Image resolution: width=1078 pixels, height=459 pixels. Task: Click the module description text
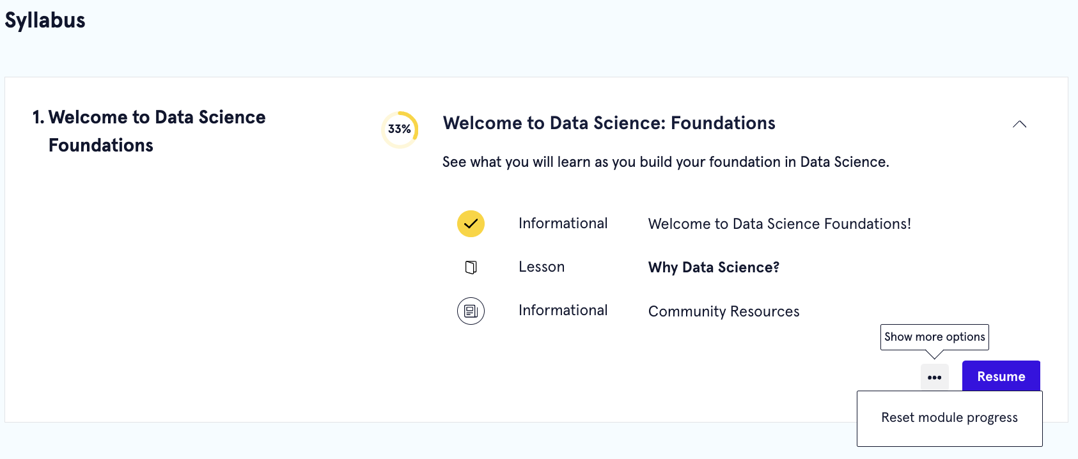coord(666,162)
